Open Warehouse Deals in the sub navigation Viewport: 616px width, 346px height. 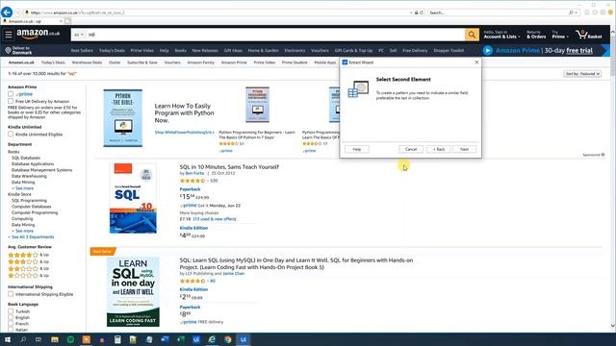[87, 62]
